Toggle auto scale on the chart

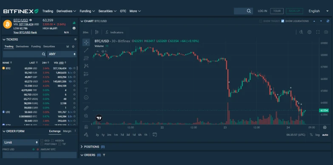pyautogui.click(x=325, y=135)
